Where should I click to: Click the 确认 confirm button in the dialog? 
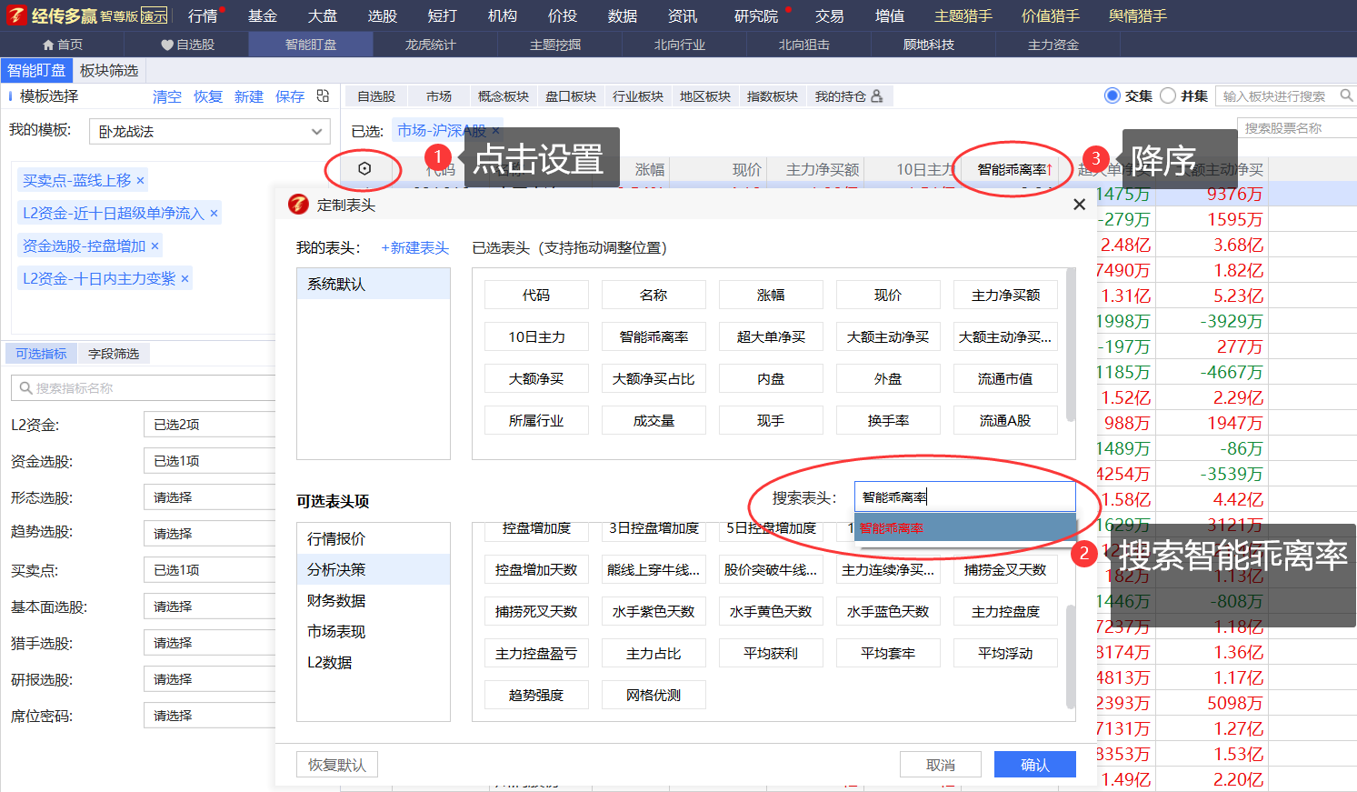pos(1034,764)
